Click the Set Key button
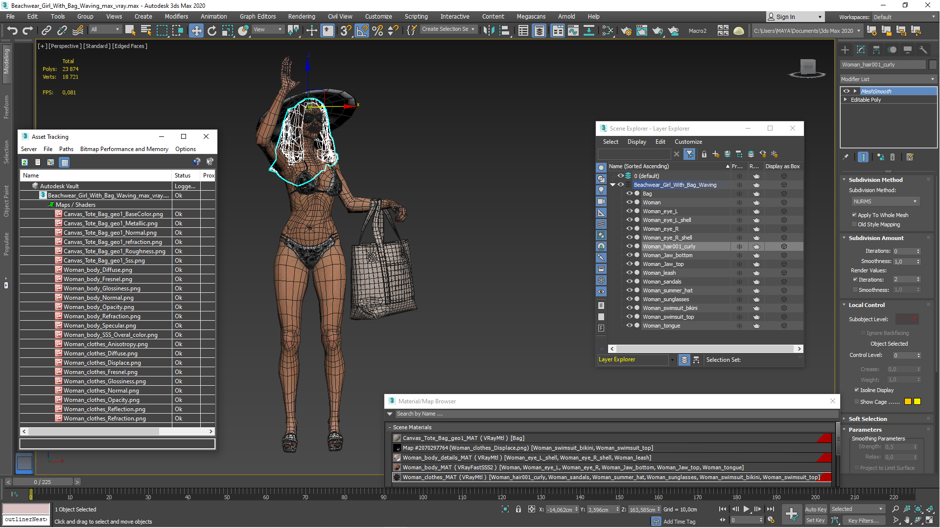The height and width of the screenshot is (528, 940). (x=816, y=521)
